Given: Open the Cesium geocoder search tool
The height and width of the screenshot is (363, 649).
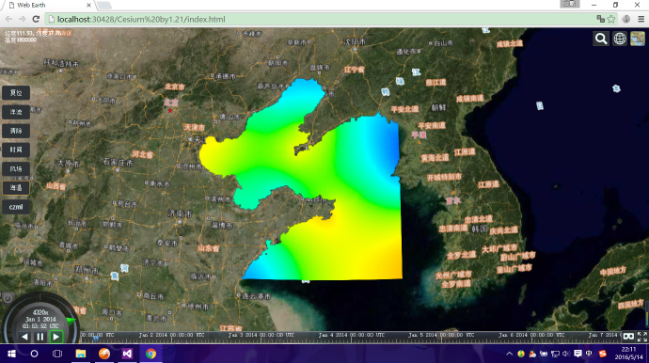Looking at the screenshot, I should (x=601, y=39).
